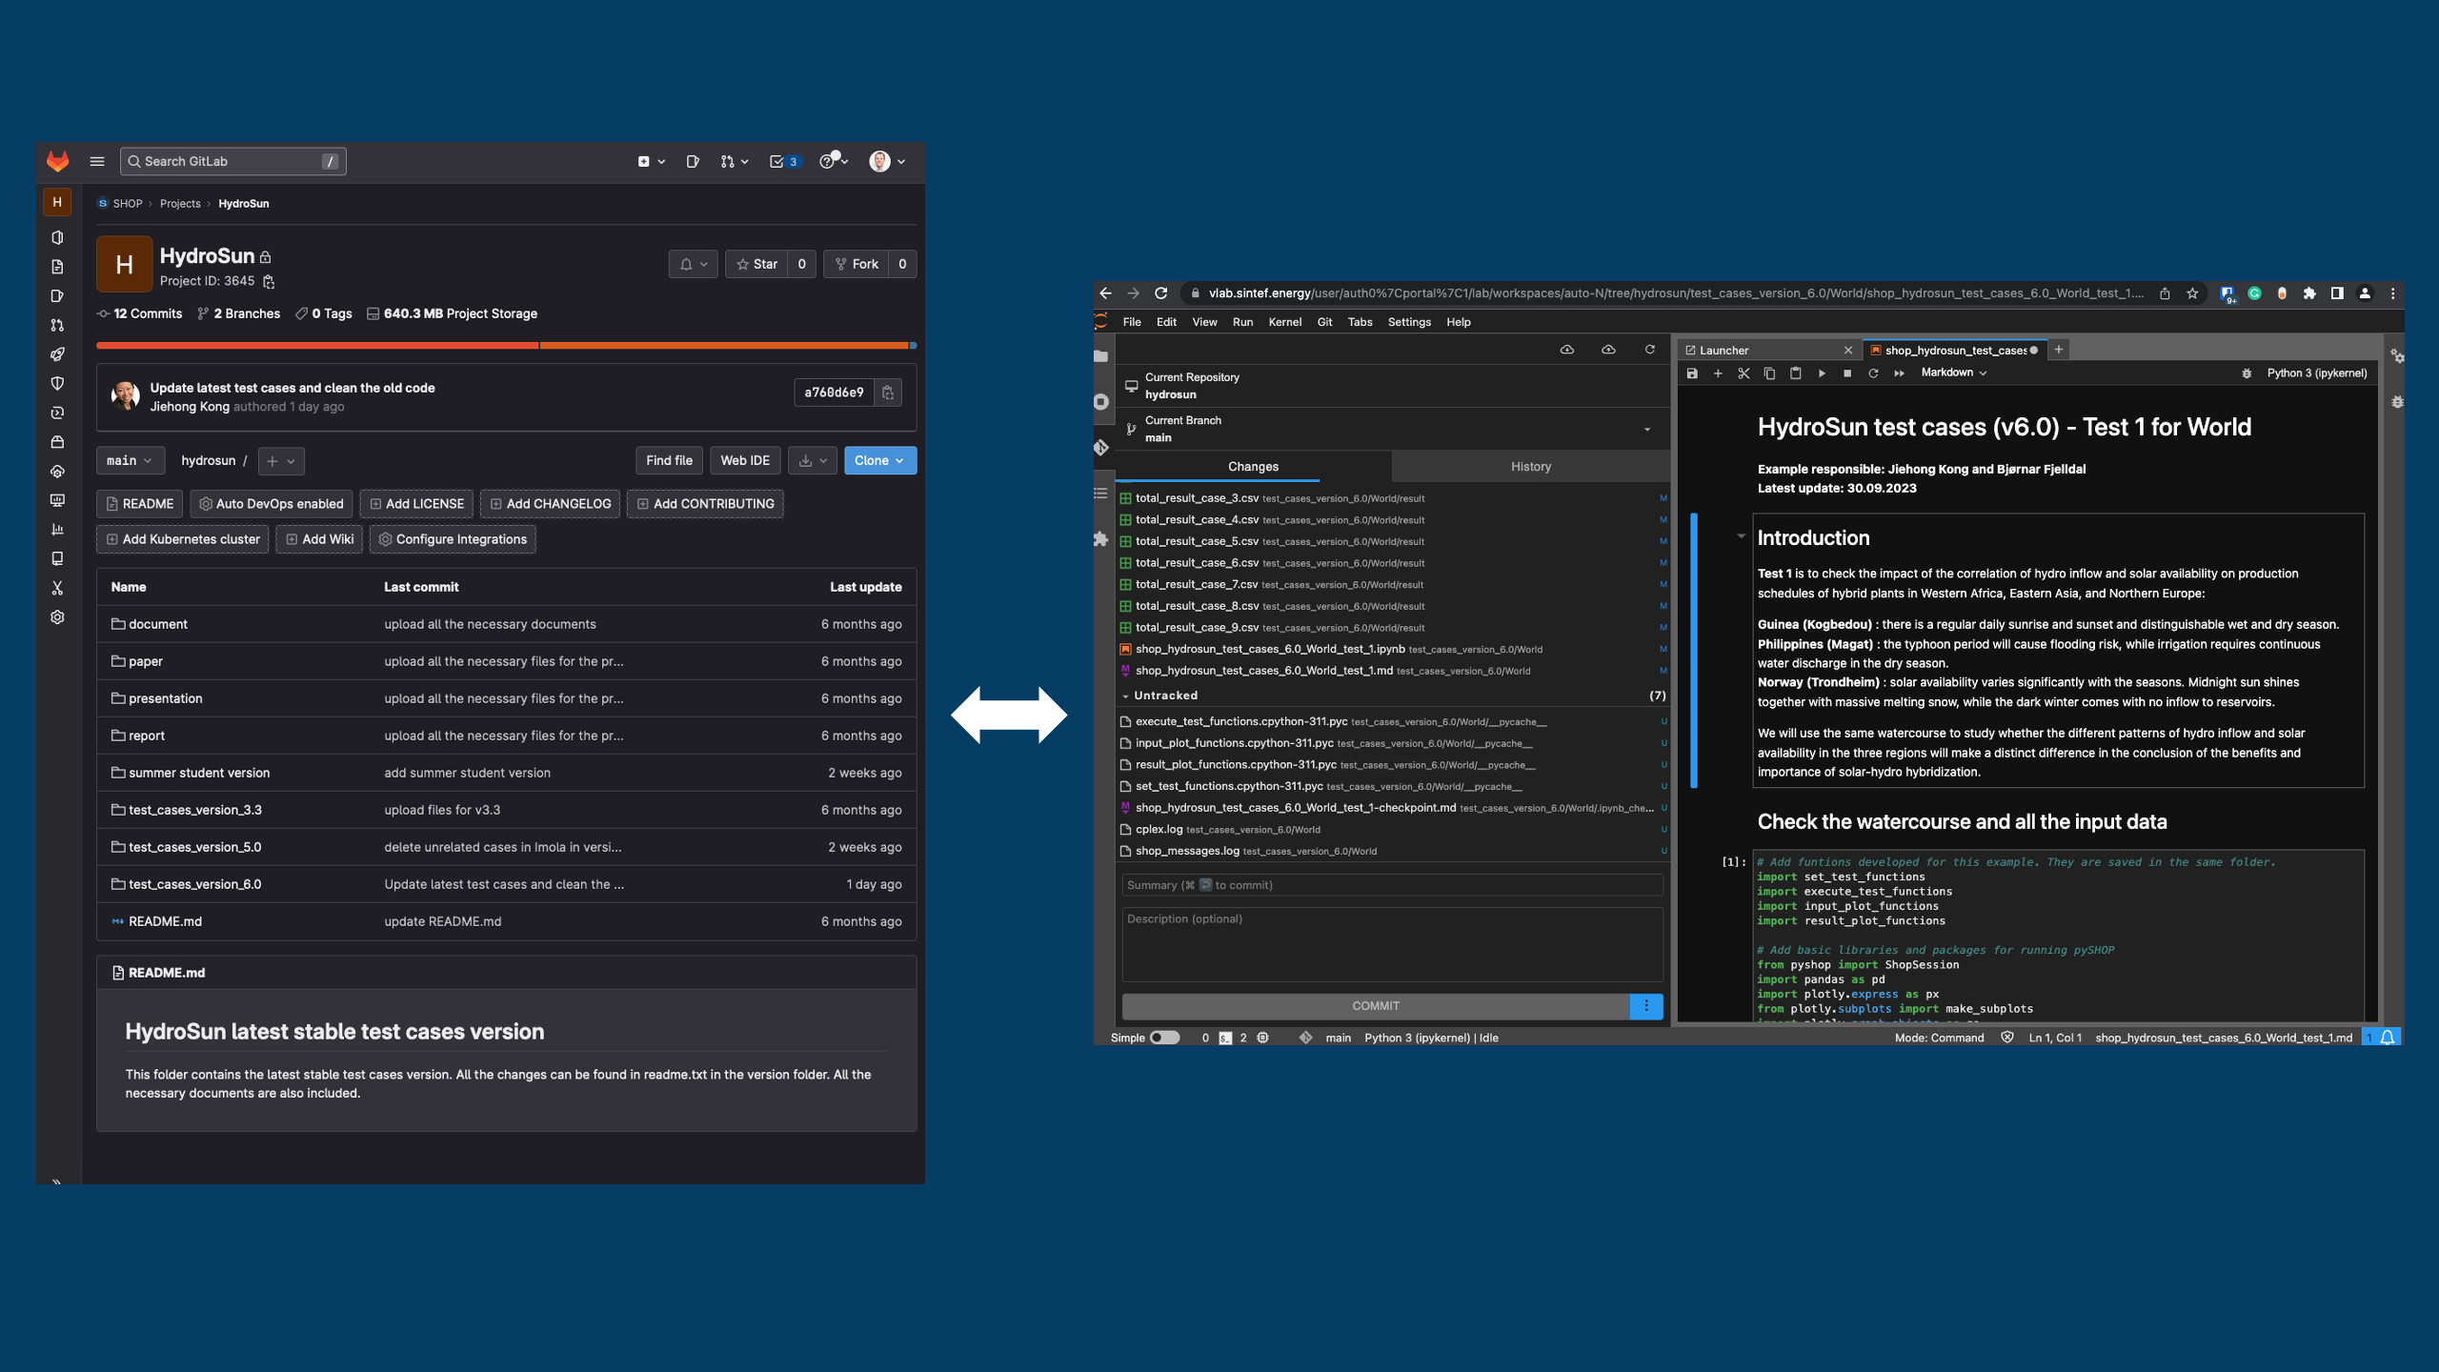The width and height of the screenshot is (2439, 1372).
Task: Toggle the debugger bug icon in notebook toolbar
Action: click(2247, 373)
